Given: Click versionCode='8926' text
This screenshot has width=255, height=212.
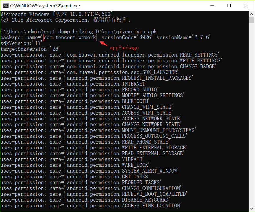Looking at the screenshot, I should [x=127, y=37].
